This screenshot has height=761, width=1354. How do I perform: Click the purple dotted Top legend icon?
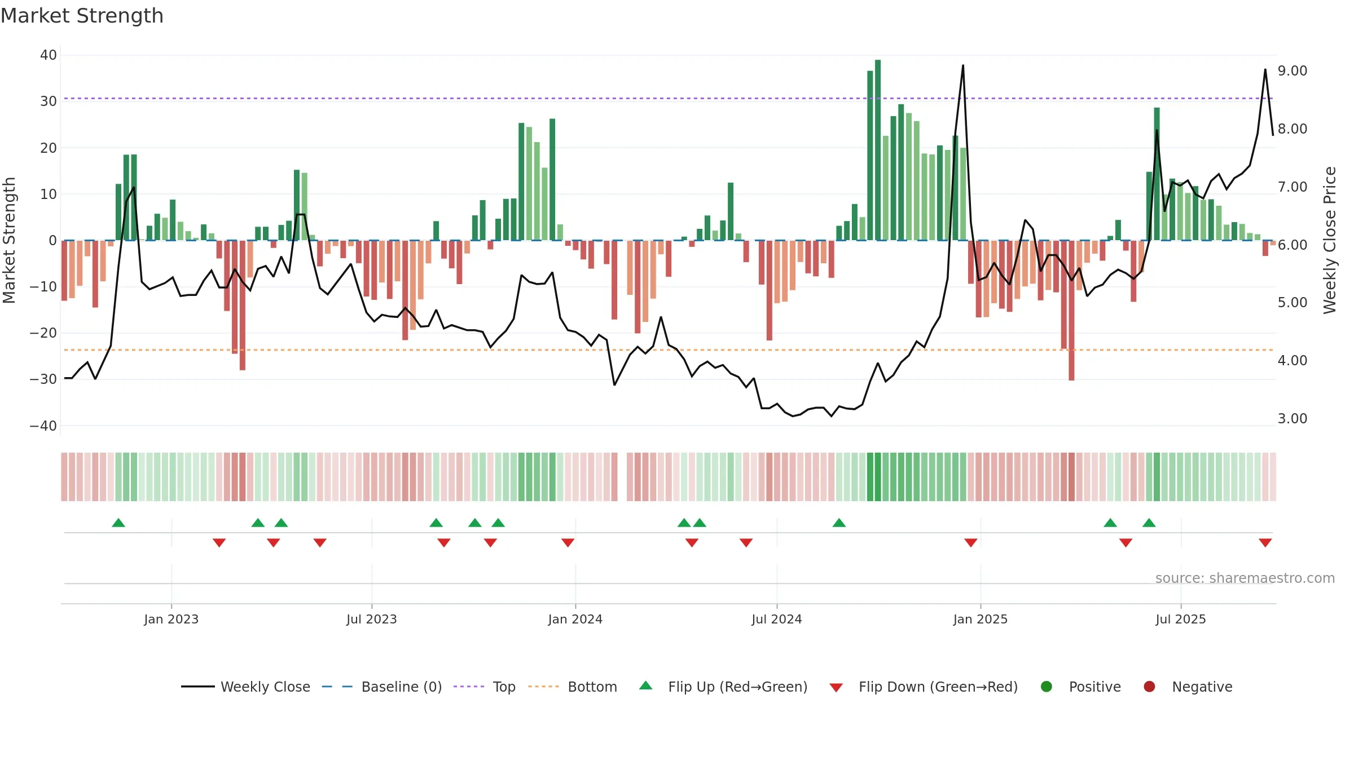469,687
